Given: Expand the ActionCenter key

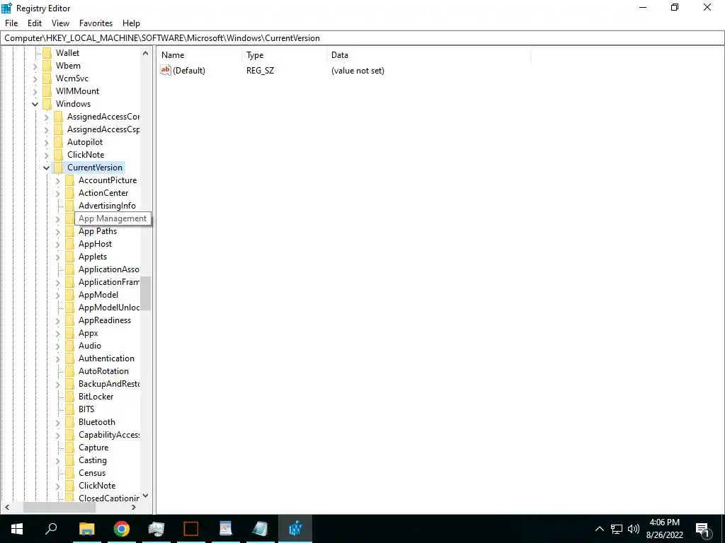Looking at the screenshot, I should point(58,193).
